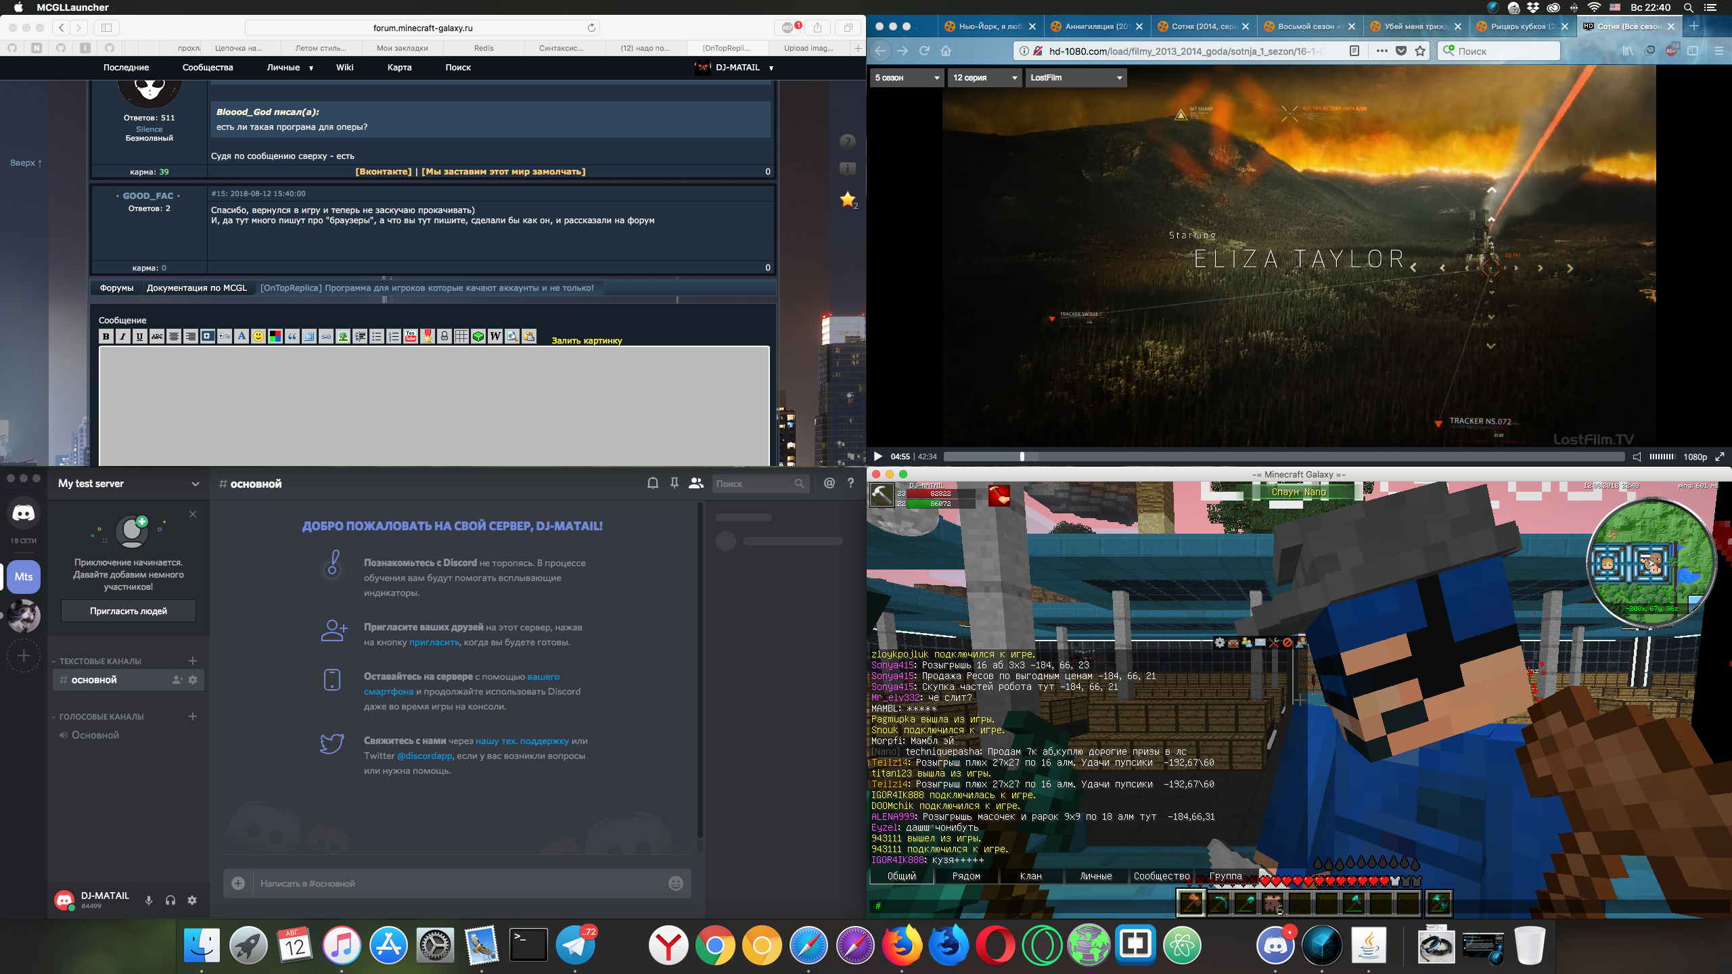This screenshot has width=1732, height=974.
Task: Bookmark this page with Firefox star
Action: (1420, 51)
